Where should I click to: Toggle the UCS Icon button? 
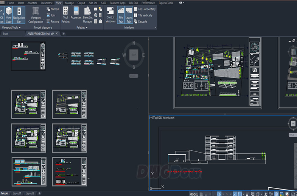coord(2,15)
